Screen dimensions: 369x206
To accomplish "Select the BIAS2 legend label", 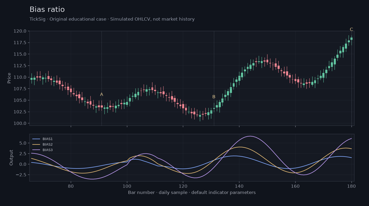I will coord(47,144).
